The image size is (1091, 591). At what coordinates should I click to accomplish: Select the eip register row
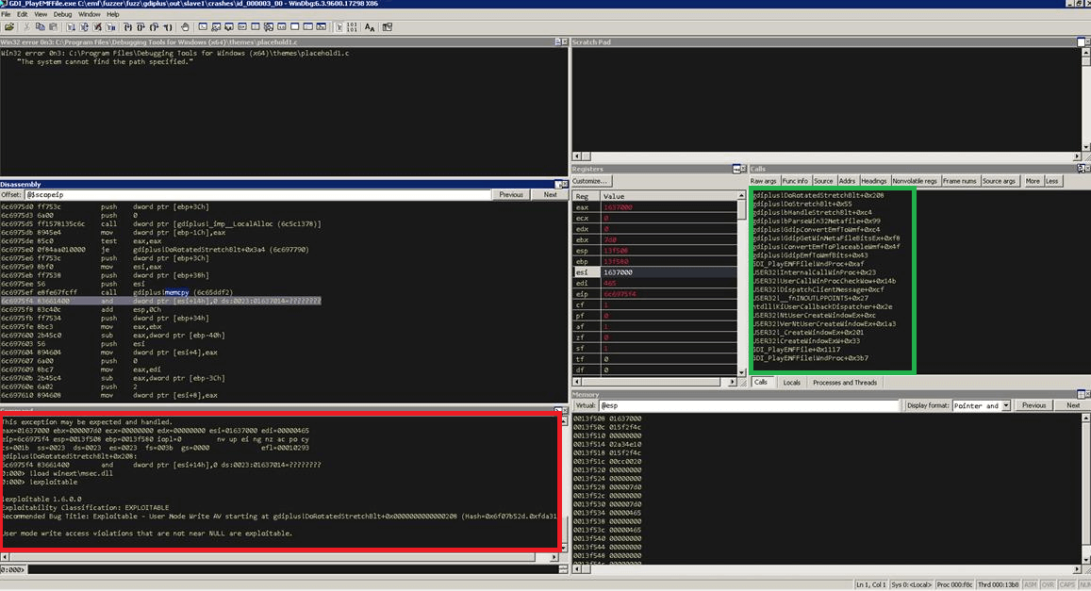(654, 294)
